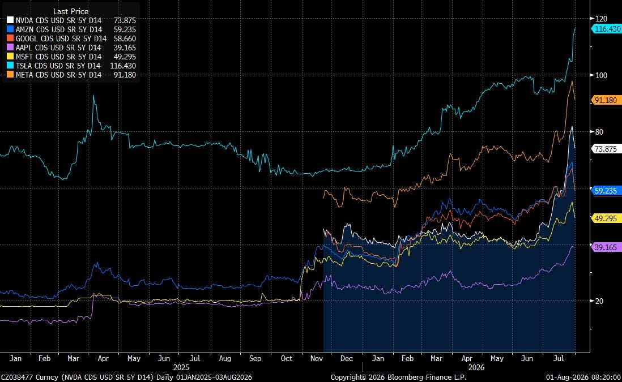The image size is (622, 382).
Task: Click the yellow 49.295 axis price tag
Action: (607, 218)
